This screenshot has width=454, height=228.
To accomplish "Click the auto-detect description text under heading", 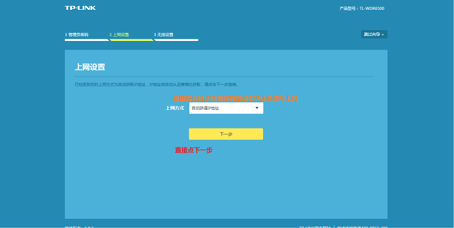I will click(156, 85).
